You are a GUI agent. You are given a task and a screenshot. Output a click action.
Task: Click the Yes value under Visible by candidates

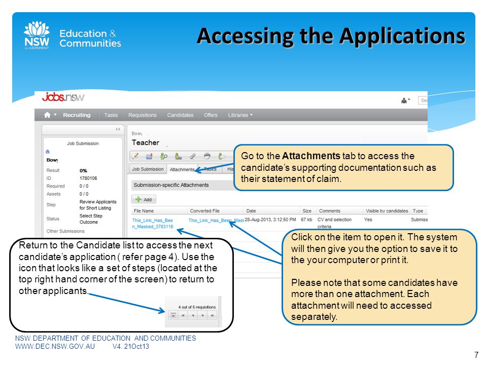(368, 220)
